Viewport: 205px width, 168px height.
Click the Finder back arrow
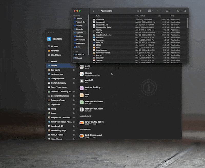pyautogui.click(x=93, y=11)
